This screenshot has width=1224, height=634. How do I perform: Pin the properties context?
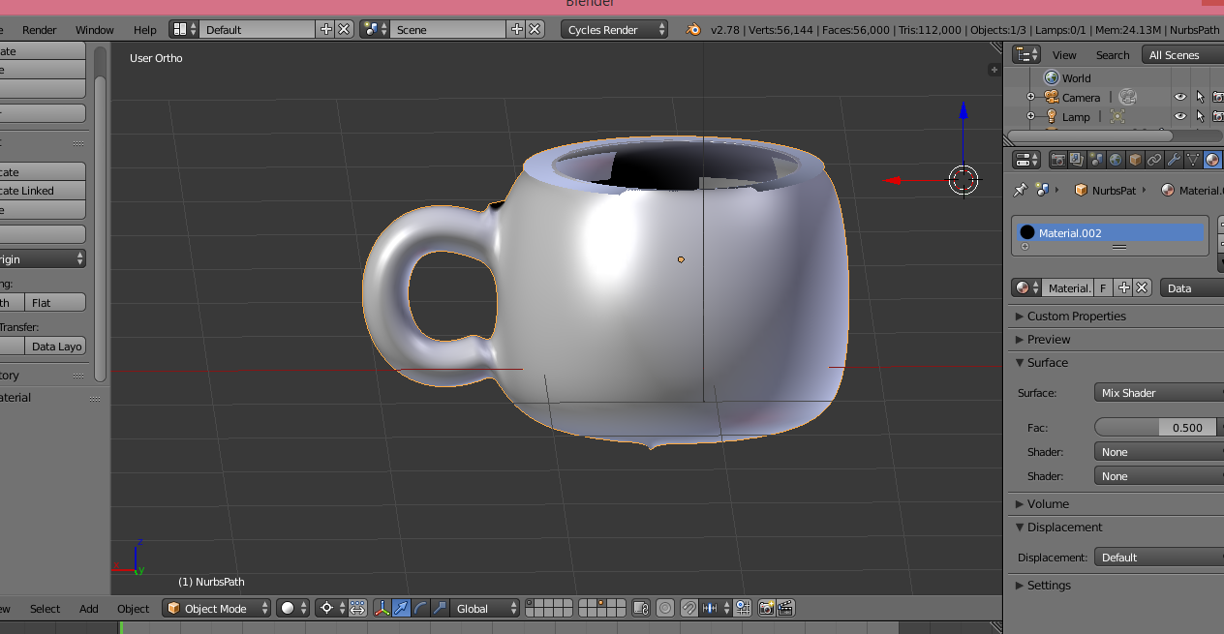[1020, 191]
